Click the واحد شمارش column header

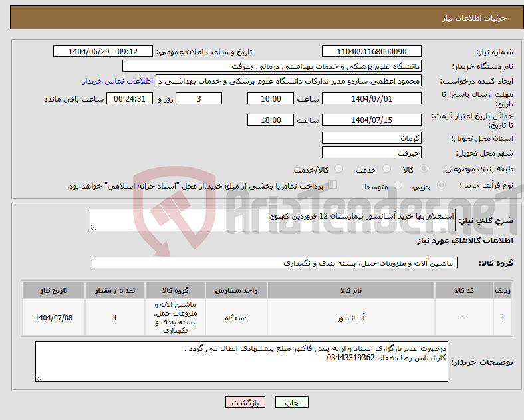pos(236,290)
